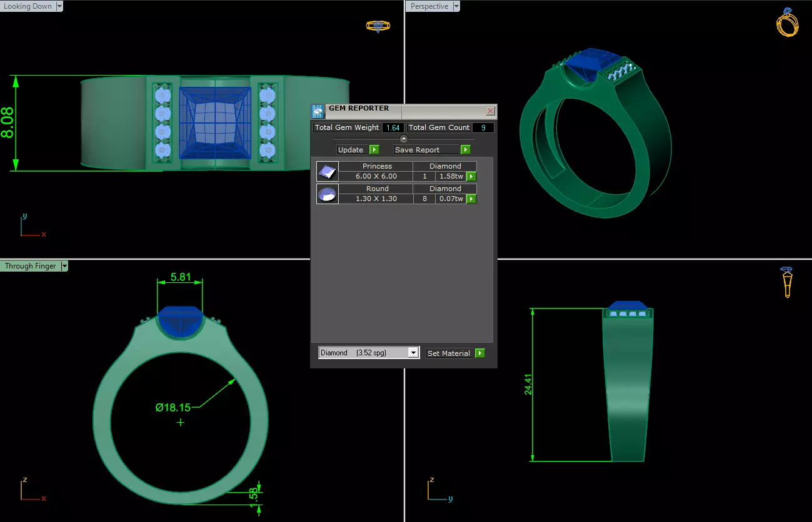Click the Total Gem Count value 9
The height and width of the screenshot is (522, 812).
(483, 127)
